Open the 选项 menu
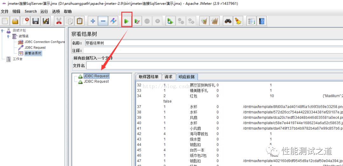343x166 pixels. [x=56, y=11]
